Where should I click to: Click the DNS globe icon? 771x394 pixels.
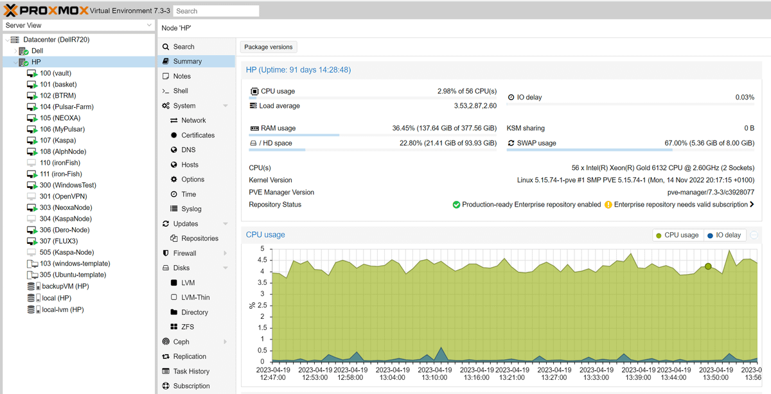(x=174, y=150)
